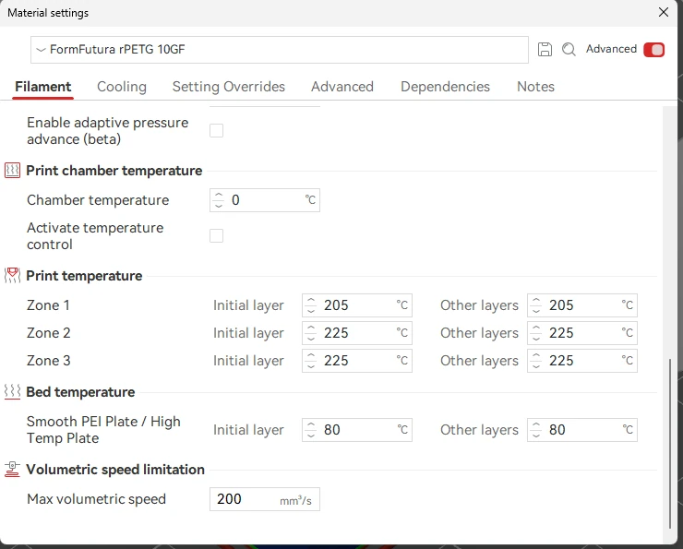Click Zone 2 Initial layer temperature field
683x549 pixels.
[x=357, y=333]
